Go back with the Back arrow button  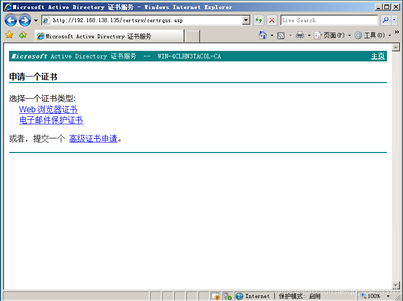pyautogui.click(x=11, y=20)
